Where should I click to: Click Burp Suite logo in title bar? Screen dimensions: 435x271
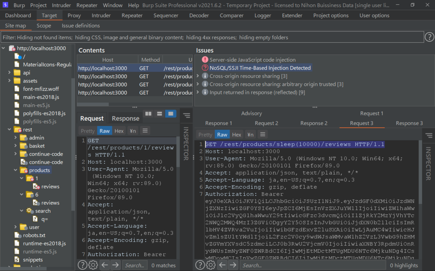point(6,5)
